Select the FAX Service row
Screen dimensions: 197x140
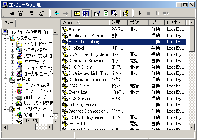point(124,99)
